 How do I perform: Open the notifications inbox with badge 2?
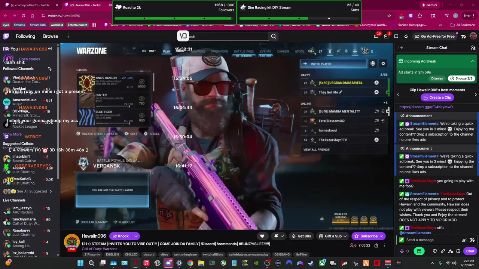[386, 36]
